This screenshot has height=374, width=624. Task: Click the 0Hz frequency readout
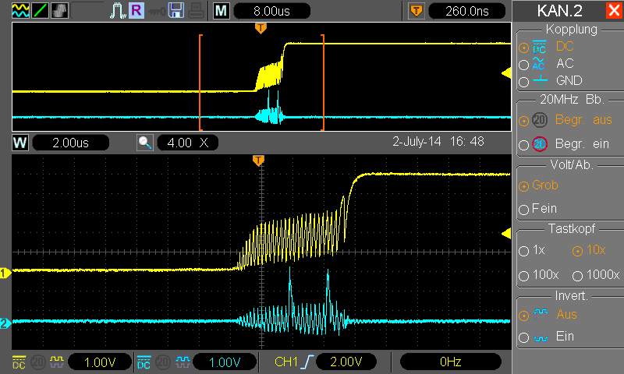tap(451, 362)
